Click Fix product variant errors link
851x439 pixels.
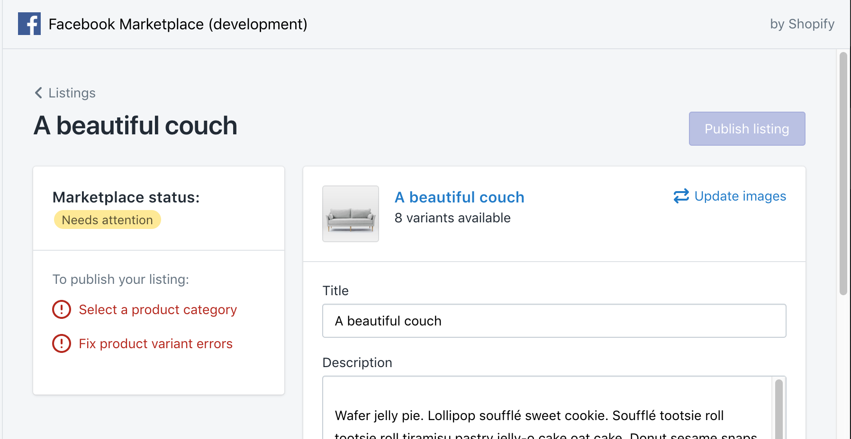pyautogui.click(x=155, y=343)
